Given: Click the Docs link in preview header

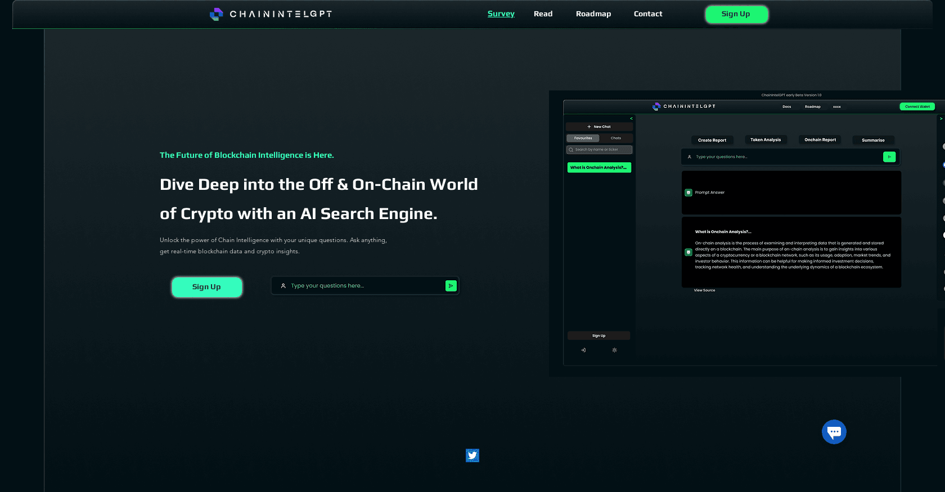Looking at the screenshot, I should click(787, 107).
